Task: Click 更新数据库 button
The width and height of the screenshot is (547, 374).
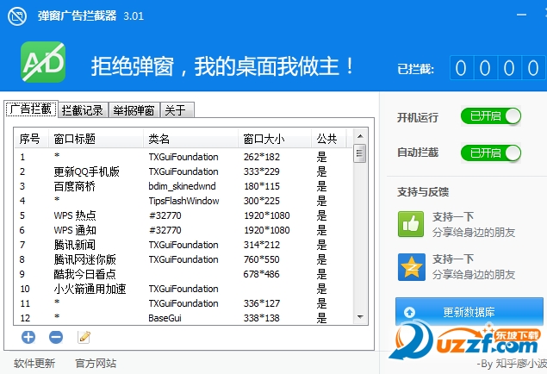Action: coord(469,312)
